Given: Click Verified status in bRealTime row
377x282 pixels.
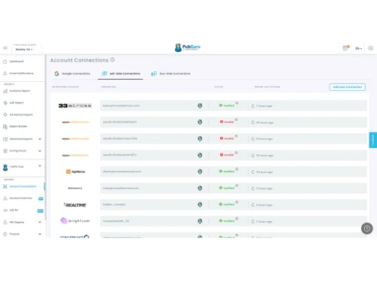Looking at the screenshot, I should pyautogui.click(x=227, y=205).
